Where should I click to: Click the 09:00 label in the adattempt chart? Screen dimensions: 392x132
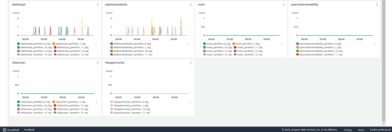(81, 39)
